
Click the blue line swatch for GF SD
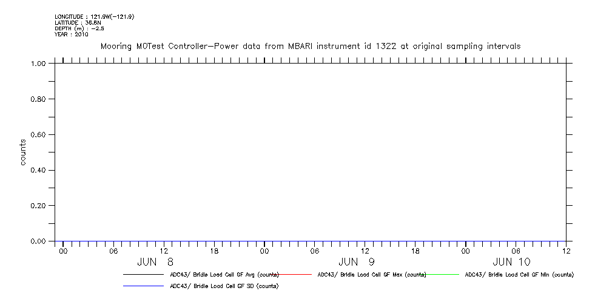[143, 286]
